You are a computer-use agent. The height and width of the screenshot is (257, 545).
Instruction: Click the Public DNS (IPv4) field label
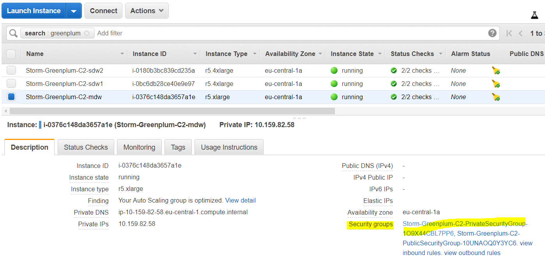367,166
